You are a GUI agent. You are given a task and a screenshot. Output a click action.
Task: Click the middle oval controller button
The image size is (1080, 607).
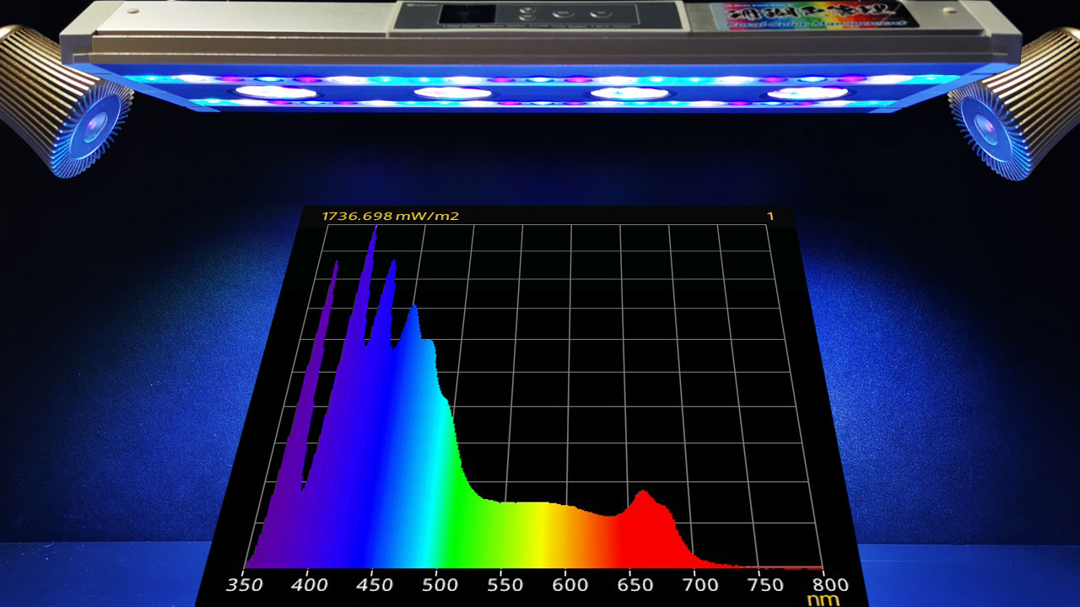coord(563,14)
